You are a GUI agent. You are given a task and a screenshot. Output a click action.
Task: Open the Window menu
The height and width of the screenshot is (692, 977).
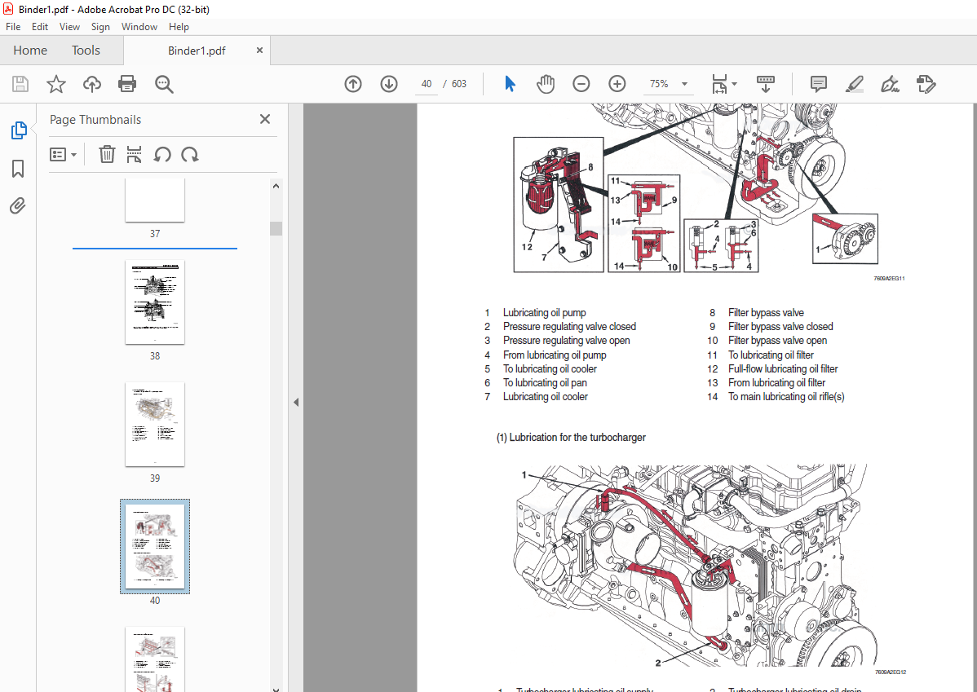[139, 27]
